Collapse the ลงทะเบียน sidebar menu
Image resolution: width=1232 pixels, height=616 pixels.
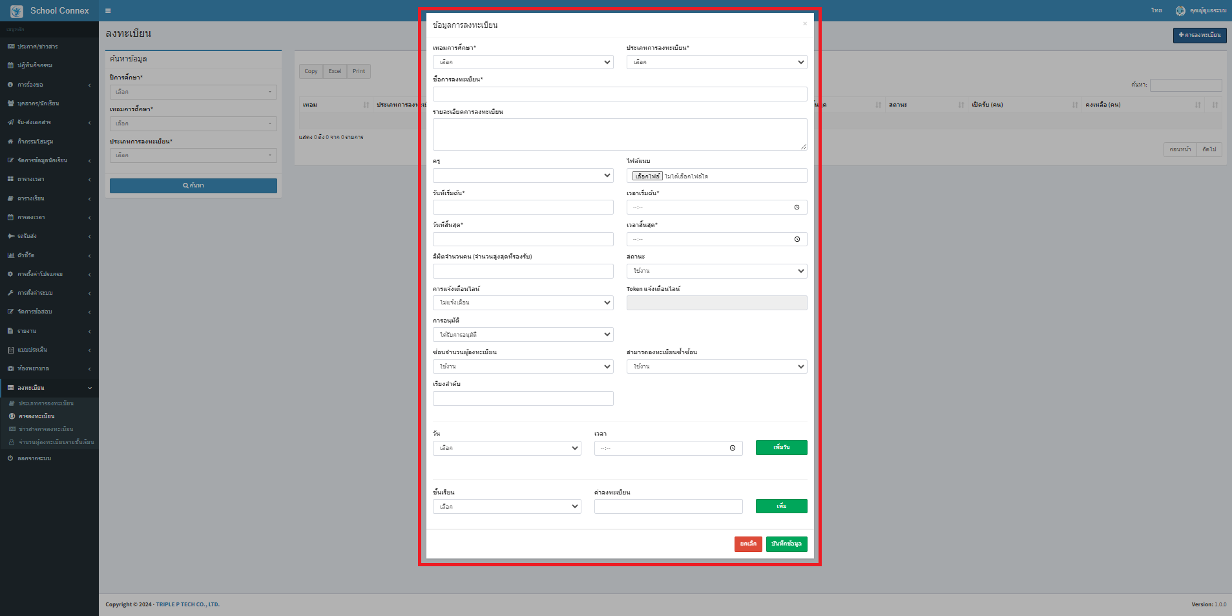coord(49,388)
